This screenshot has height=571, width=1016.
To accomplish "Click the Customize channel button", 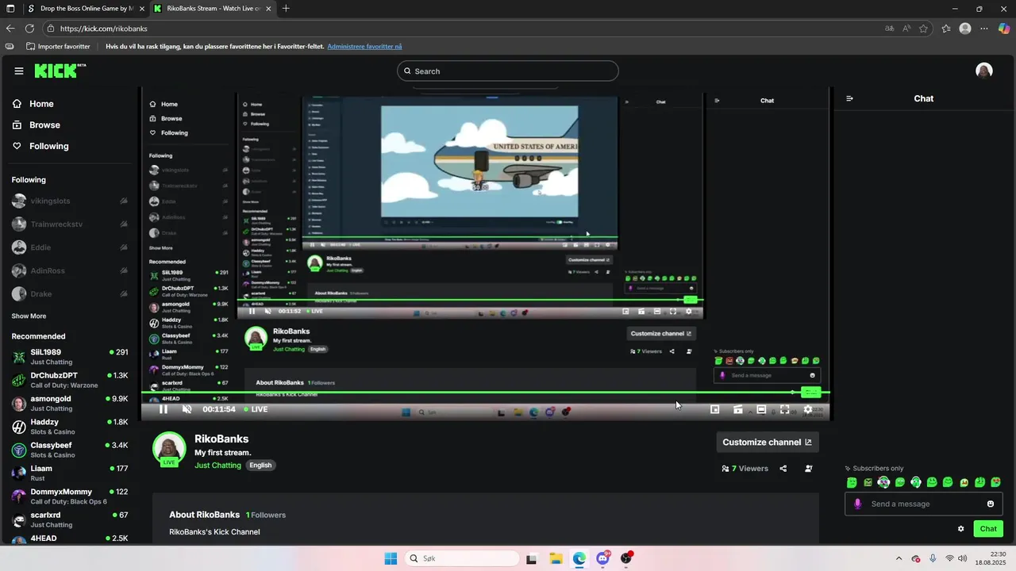I will click(x=767, y=443).
